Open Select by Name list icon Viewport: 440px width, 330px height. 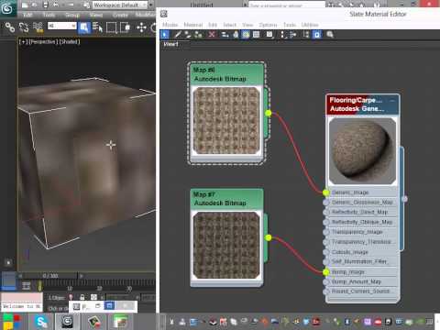[97, 27]
